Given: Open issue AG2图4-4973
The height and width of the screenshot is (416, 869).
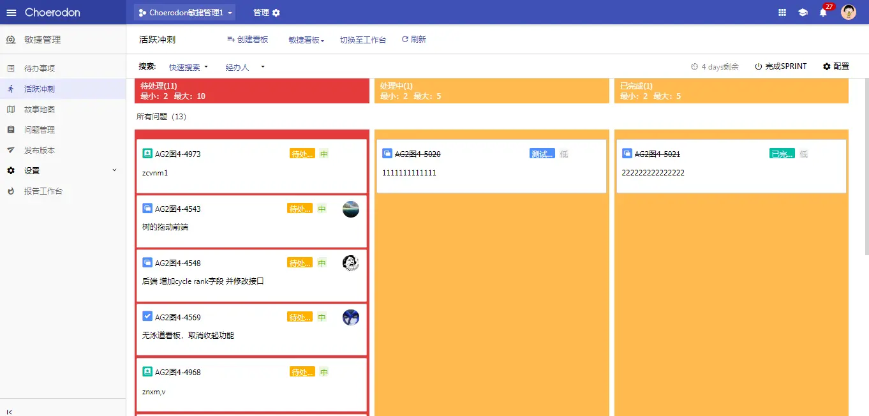Looking at the screenshot, I should click(x=178, y=154).
